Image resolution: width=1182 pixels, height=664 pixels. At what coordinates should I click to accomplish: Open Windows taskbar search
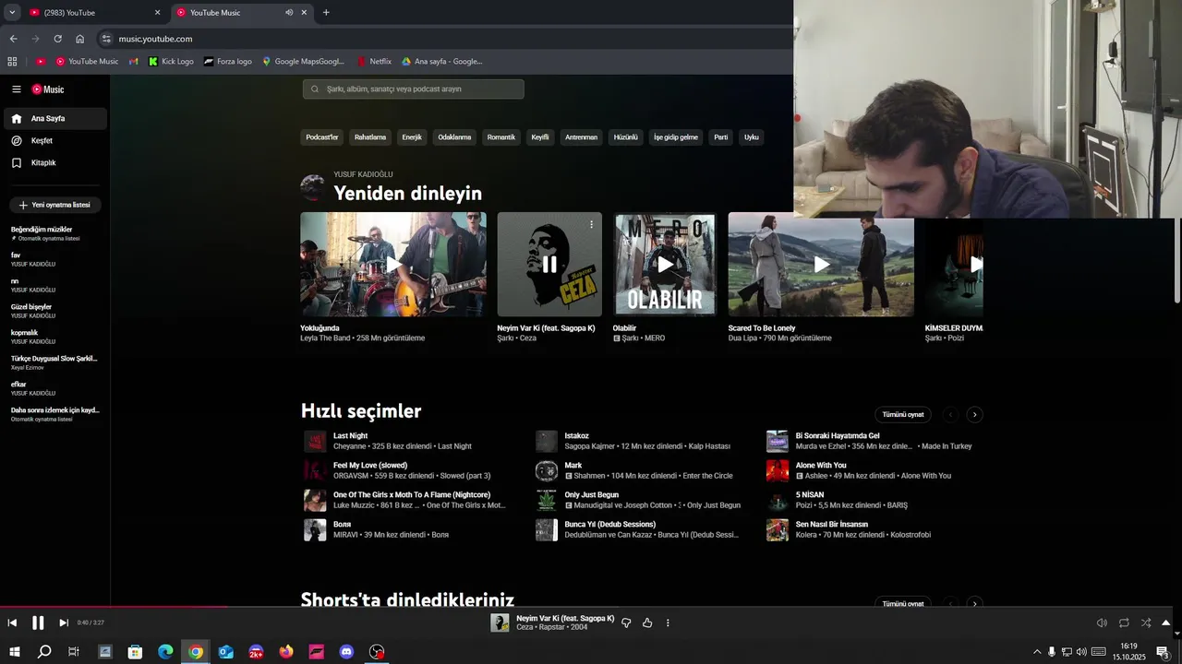click(x=44, y=652)
